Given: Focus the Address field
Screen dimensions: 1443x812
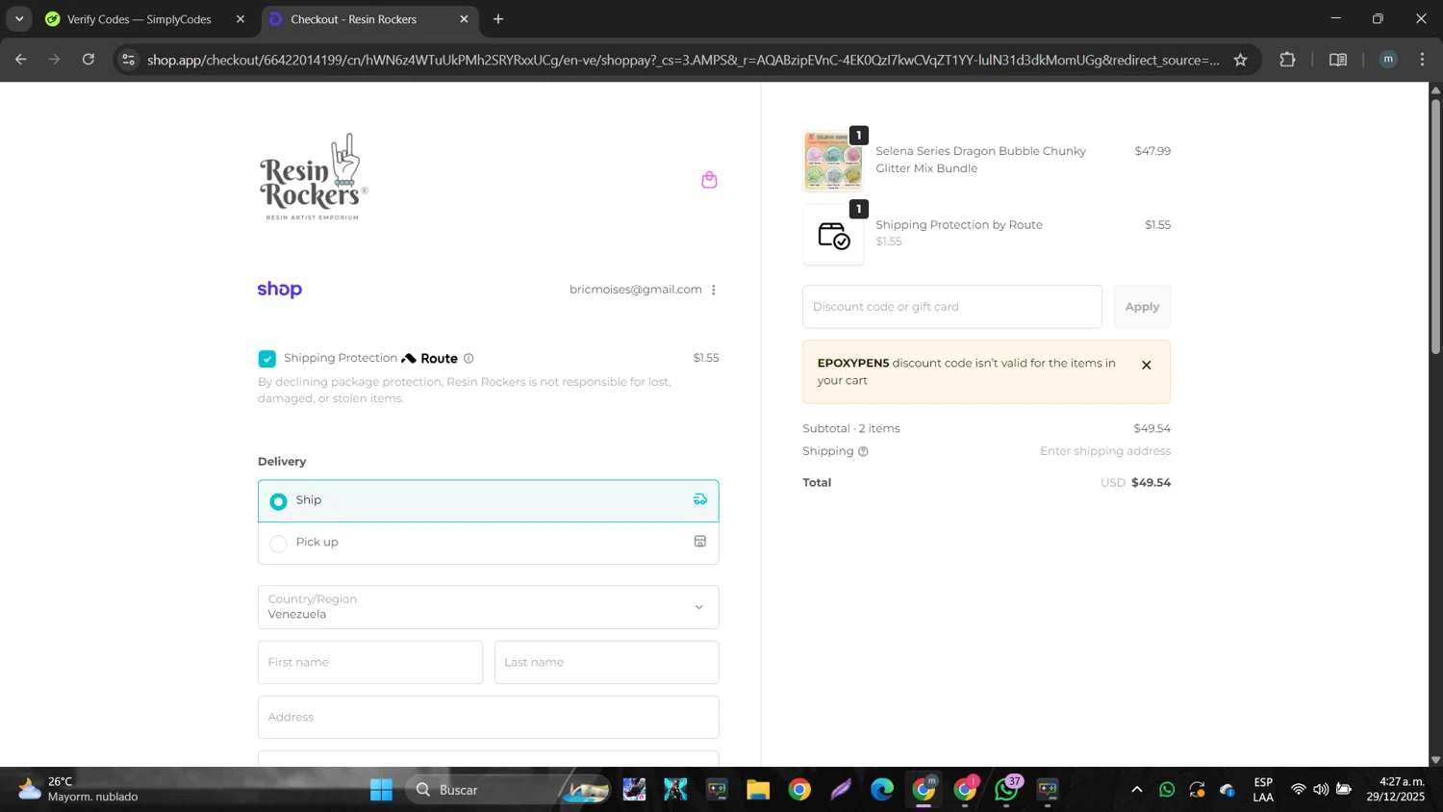Looking at the screenshot, I should [x=488, y=717].
